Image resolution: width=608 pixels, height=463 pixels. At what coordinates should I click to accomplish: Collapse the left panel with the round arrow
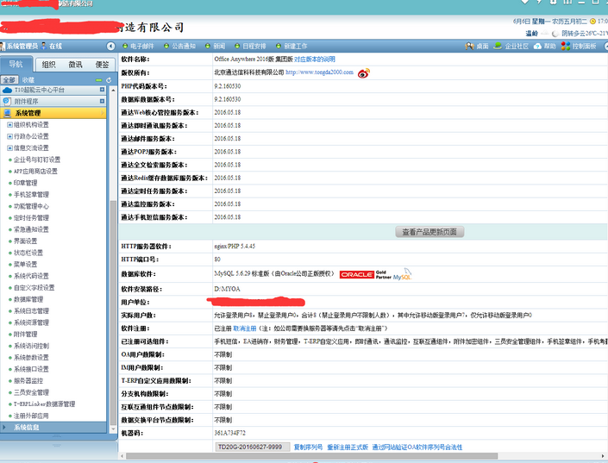[111, 47]
